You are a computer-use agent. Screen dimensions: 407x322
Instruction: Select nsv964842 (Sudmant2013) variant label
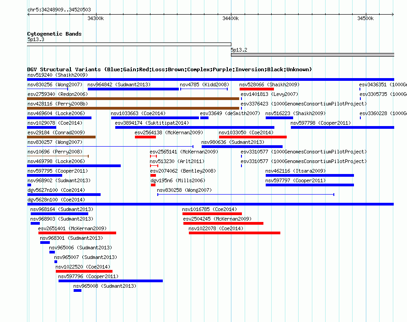coord(119,84)
